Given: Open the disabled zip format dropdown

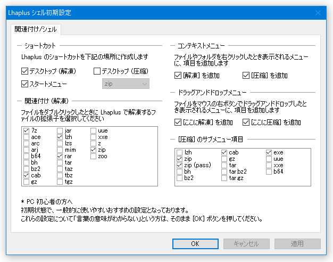Looking at the screenshot, I should [x=126, y=84].
